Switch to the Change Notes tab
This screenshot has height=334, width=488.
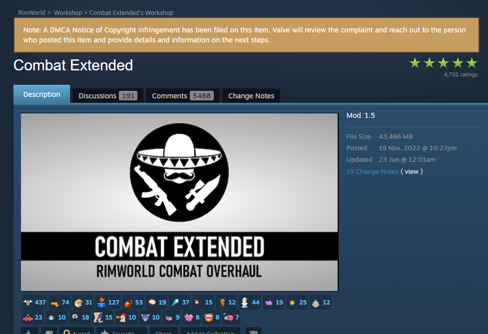point(251,96)
